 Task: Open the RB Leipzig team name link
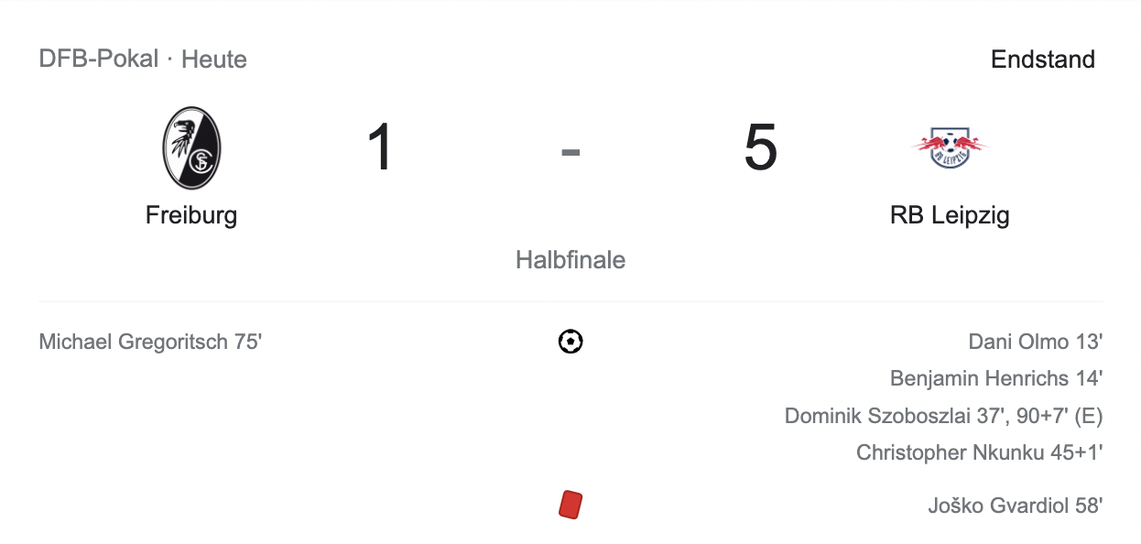click(x=950, y=215)
